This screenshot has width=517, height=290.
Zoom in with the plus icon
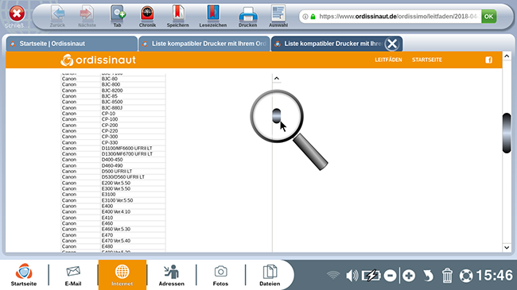[x=409, y=276]
